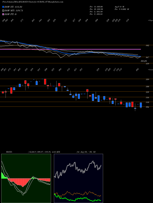Click the 'Pre O: 103.00' value
This screenshot has height=203, width=153.
tap(96, 7)
